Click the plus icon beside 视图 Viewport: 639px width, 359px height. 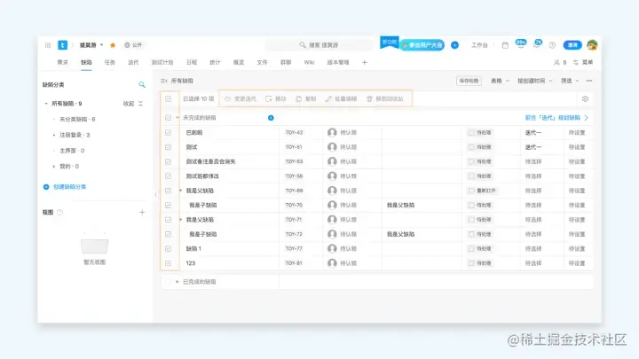142,212
